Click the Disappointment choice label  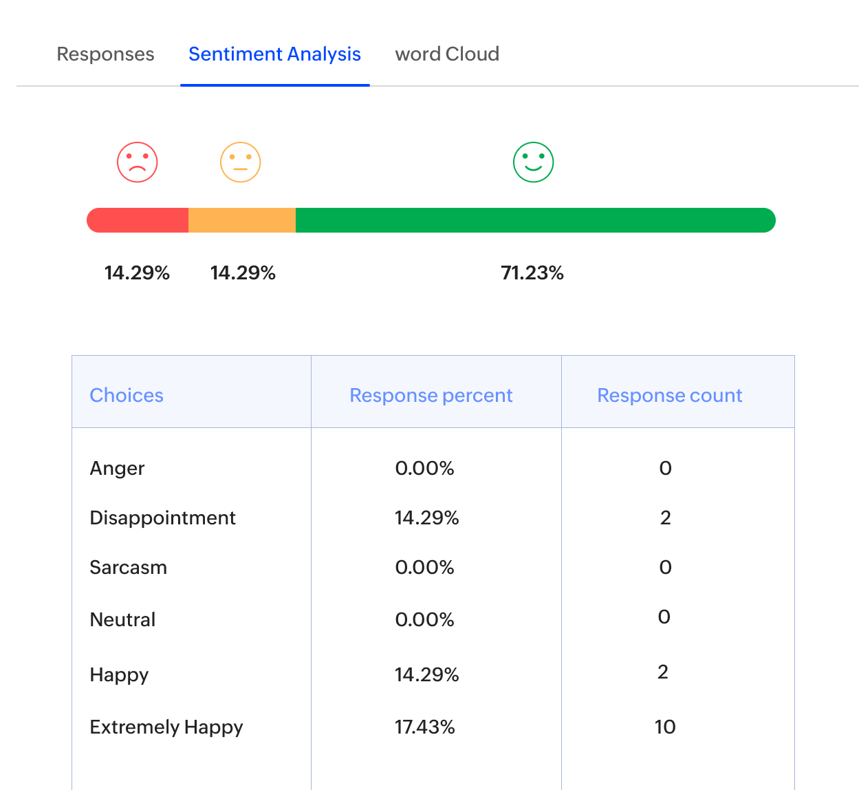click(163, 517)
